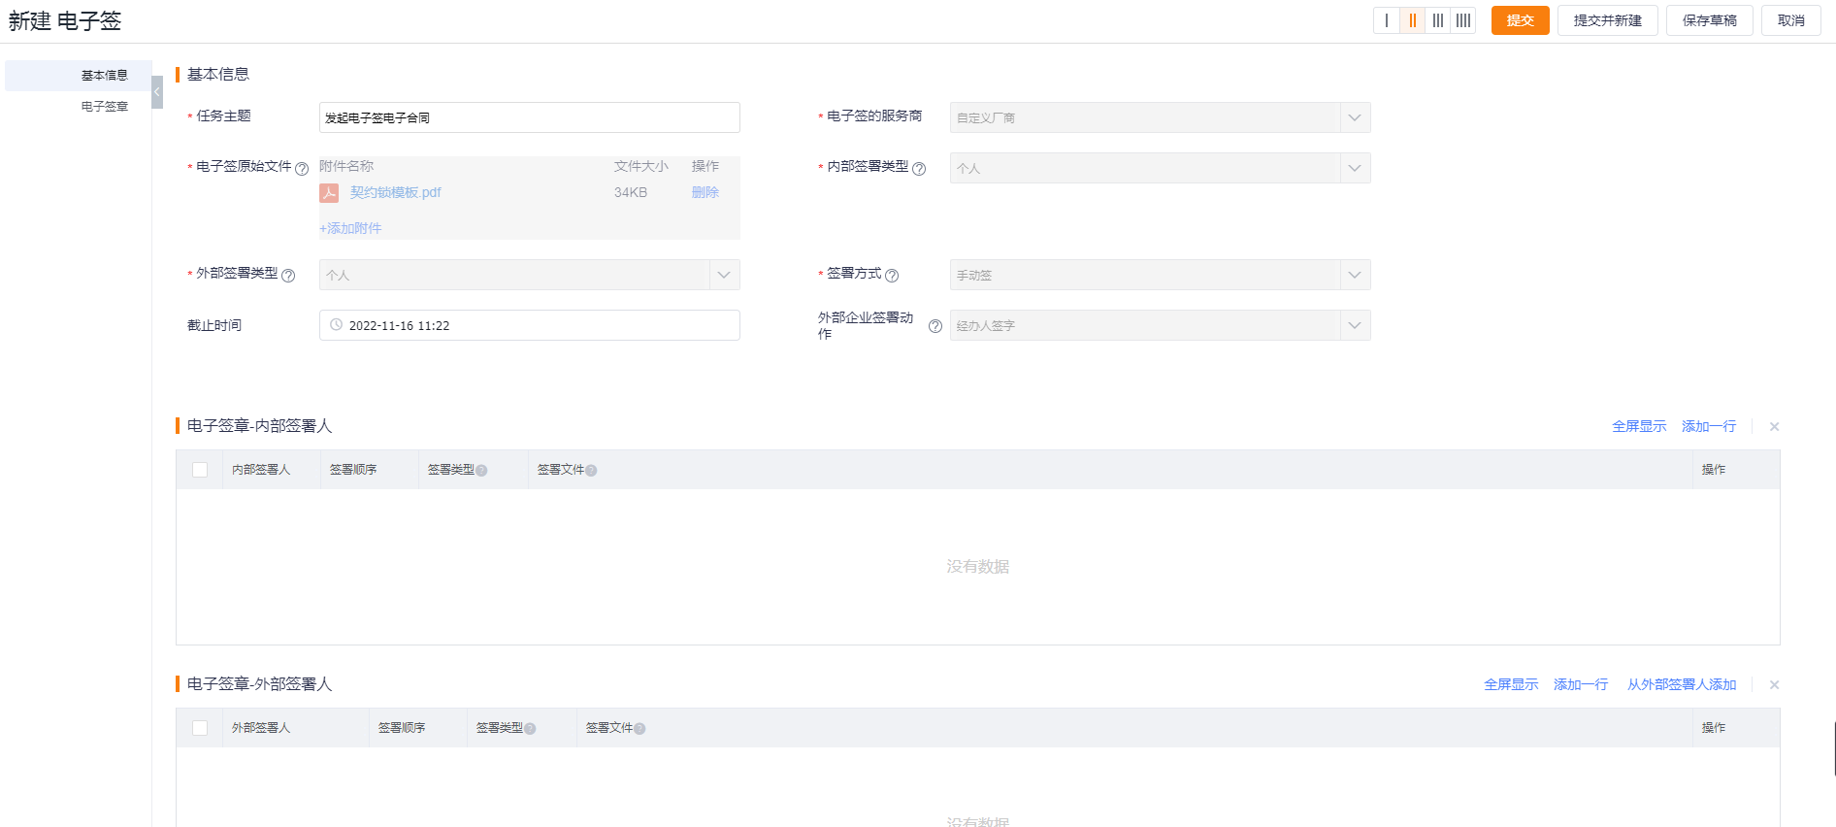Open the 契约锁模板.pdf attachment link
The height and width of the screenshot is (827, 1836).
395,192
